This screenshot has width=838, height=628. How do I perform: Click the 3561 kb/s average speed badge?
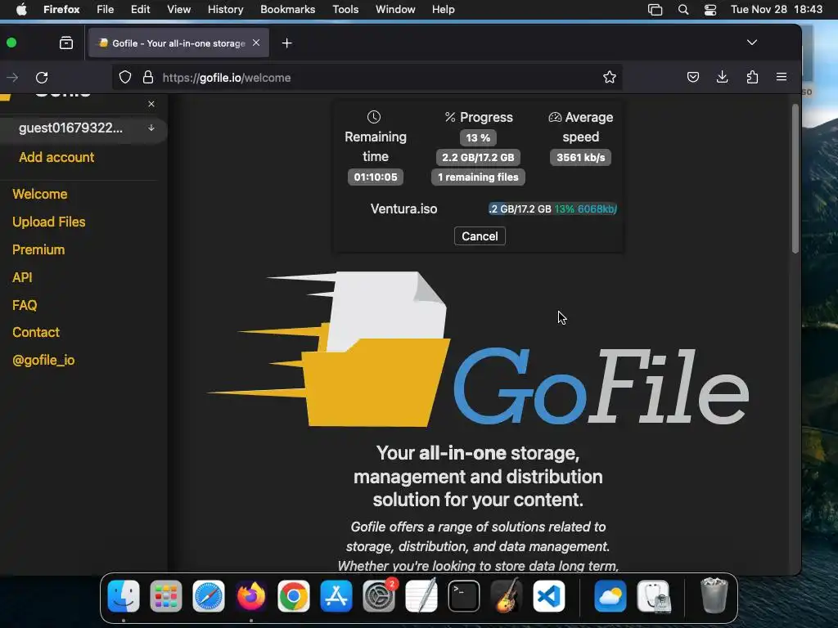[x=580, y=158]
